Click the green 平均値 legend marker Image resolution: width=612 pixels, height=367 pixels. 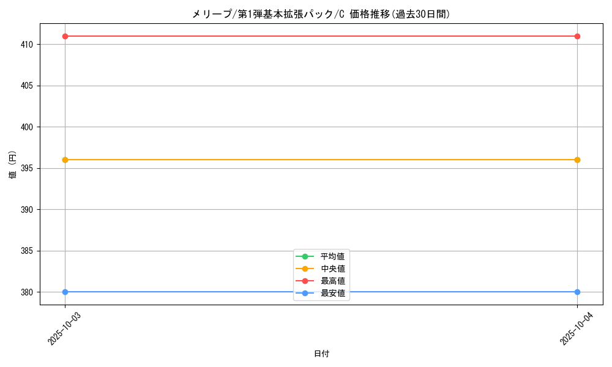(x=305, y=256)
